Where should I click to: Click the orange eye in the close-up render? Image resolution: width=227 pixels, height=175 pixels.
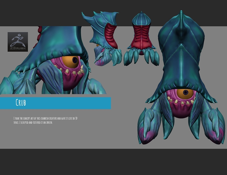[x=71, y=62]
